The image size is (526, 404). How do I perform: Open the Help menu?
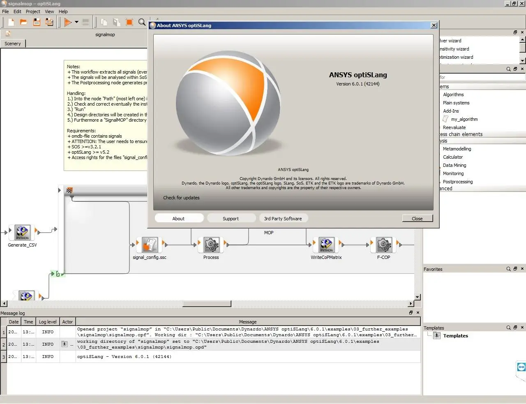(63, 12)
